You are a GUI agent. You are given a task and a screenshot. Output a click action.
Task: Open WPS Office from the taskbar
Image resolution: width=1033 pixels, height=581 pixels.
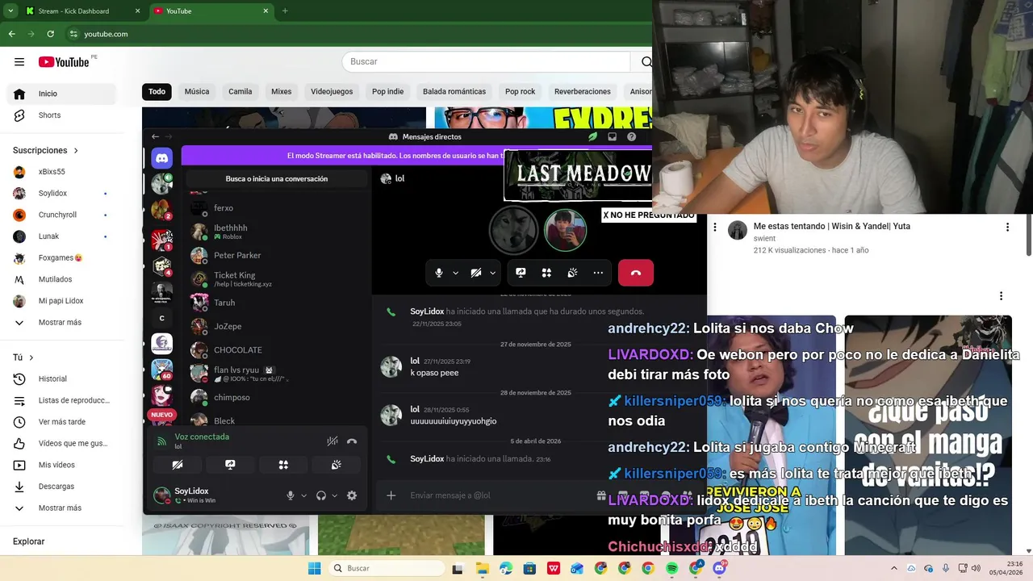tap(554, 568)
